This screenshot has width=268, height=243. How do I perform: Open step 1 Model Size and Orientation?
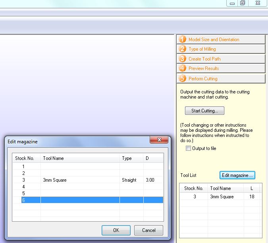(x=221, y=40)
